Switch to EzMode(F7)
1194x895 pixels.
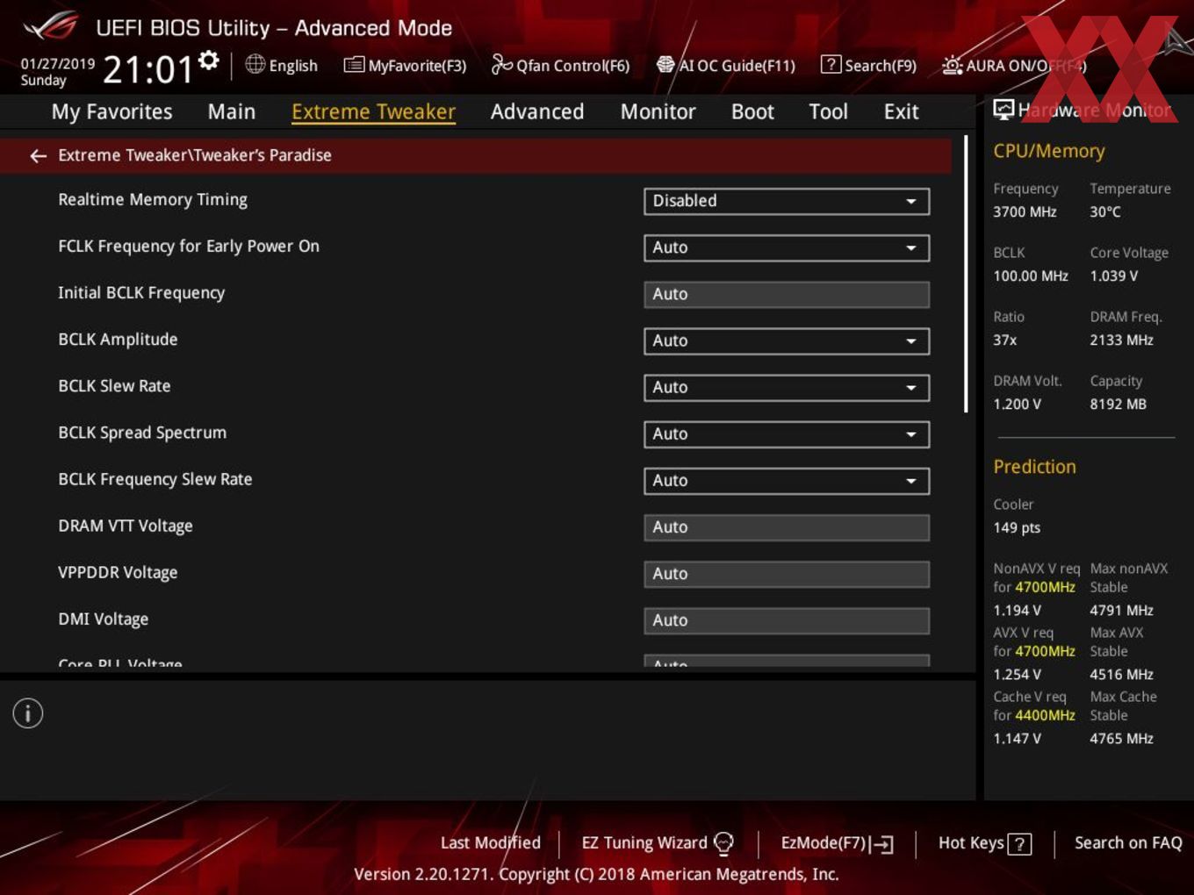(837, 843)
